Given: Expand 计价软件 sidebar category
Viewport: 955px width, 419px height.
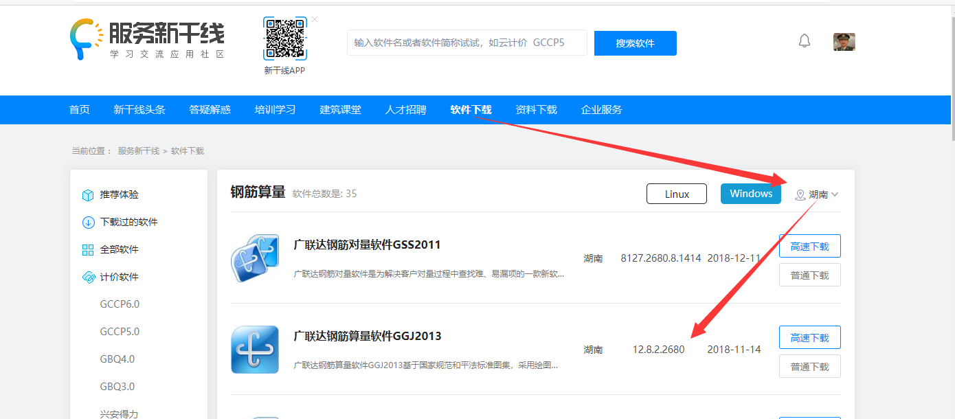Looking at the screenshot, I should tap(120, 278).
